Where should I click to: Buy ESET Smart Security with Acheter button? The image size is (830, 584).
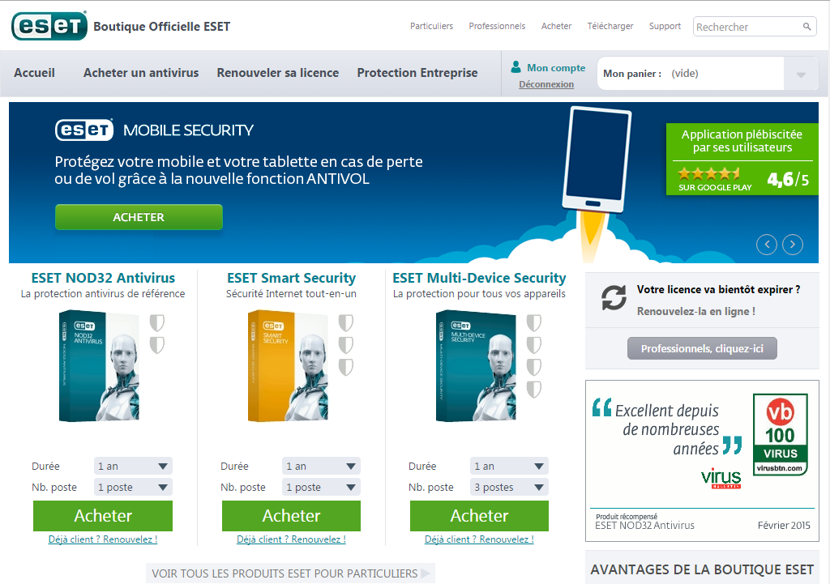pyautogui.click(x=291, y=516)
